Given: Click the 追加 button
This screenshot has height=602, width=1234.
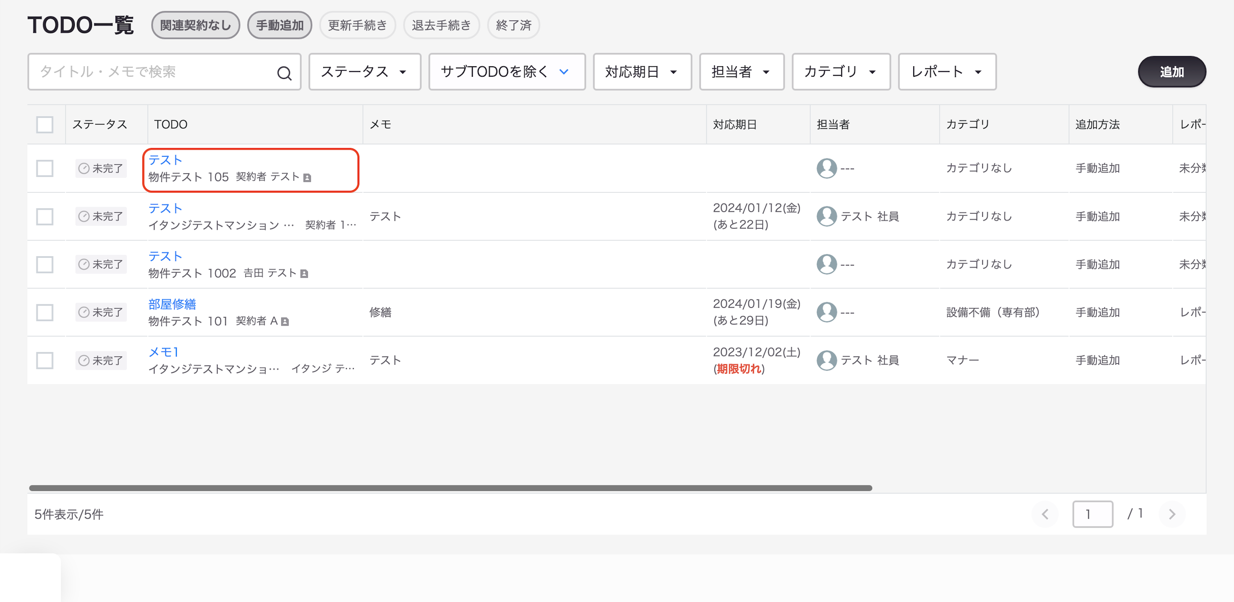Looking at the screenshot, I should pos(1172,72).
